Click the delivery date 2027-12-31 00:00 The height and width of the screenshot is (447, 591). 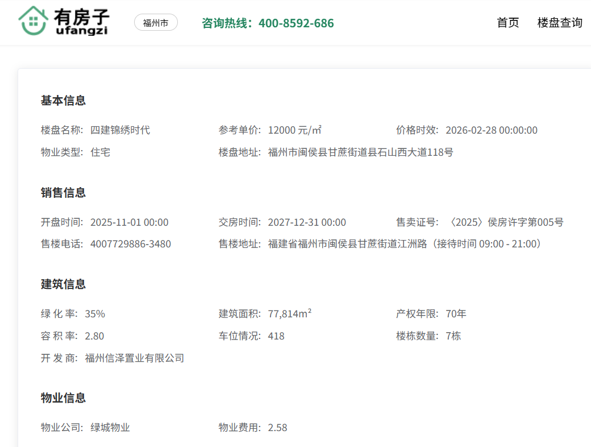[x=307, y=222]
